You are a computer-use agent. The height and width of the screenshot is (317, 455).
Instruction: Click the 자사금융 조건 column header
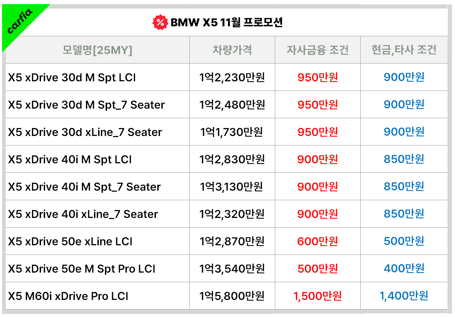click(x=318, y=50)
